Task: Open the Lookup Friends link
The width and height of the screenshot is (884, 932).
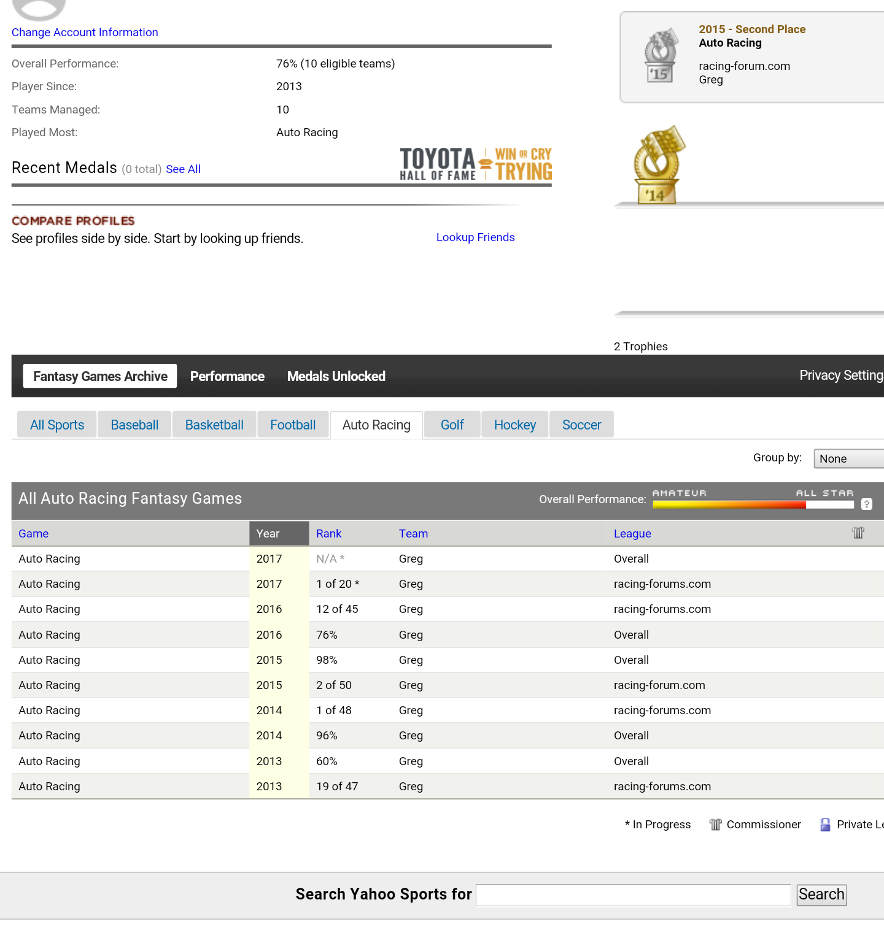Action: point(475,237)
